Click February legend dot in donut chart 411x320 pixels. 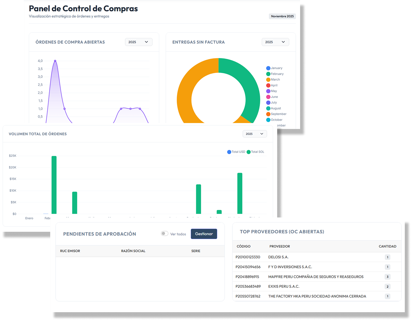(268, 74)
